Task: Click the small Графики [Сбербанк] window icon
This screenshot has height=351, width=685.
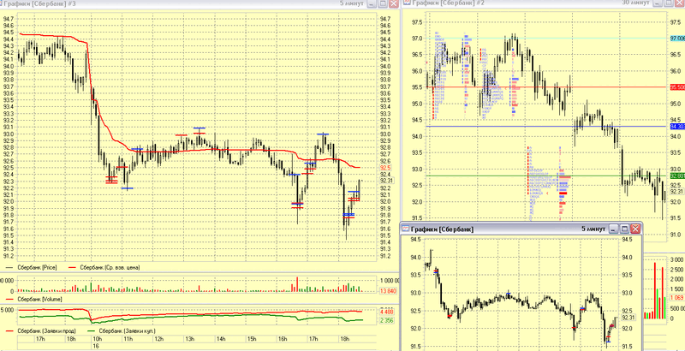Action: click(405, 229)
